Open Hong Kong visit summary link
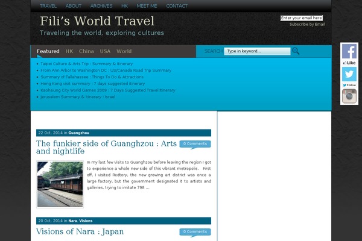 tap(92, 84)
